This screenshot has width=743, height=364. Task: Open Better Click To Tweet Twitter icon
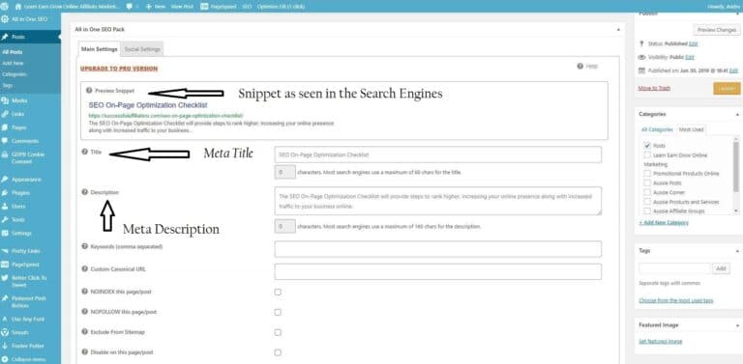[x=5, y=278]
